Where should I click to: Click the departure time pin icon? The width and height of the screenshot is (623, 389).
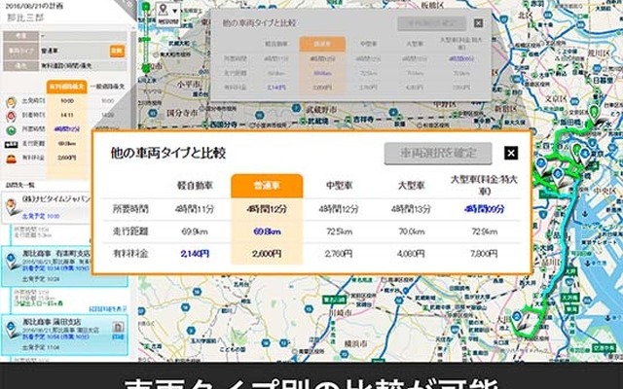point(11,102)
